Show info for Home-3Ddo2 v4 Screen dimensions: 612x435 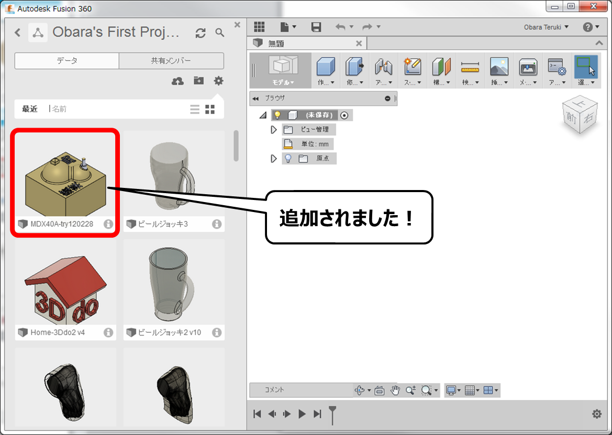(108, 332)
